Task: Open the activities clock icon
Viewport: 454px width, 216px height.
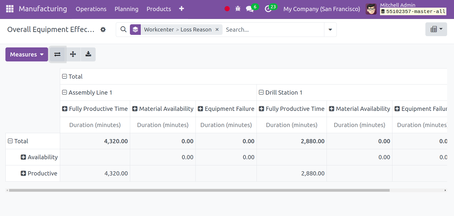Action: [x=268, y=9]
